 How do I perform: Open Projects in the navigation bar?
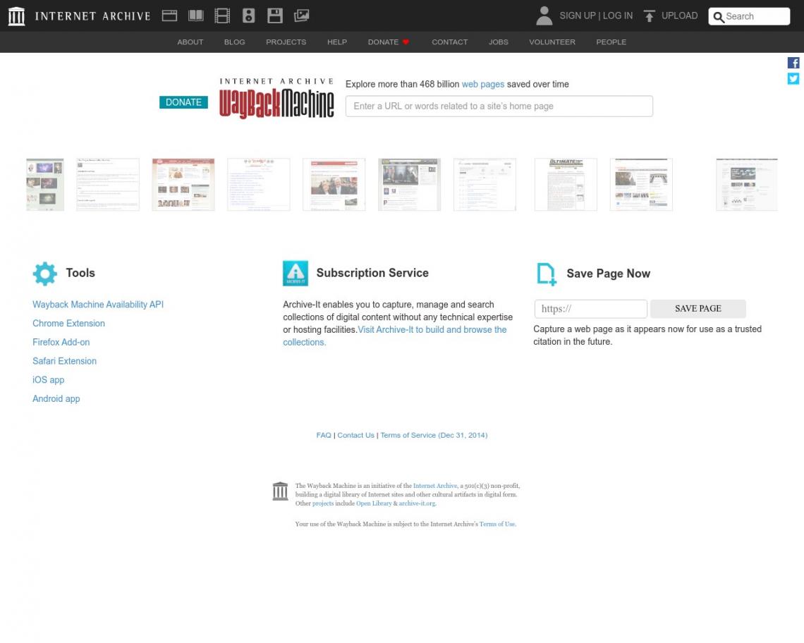pos(286,42)
